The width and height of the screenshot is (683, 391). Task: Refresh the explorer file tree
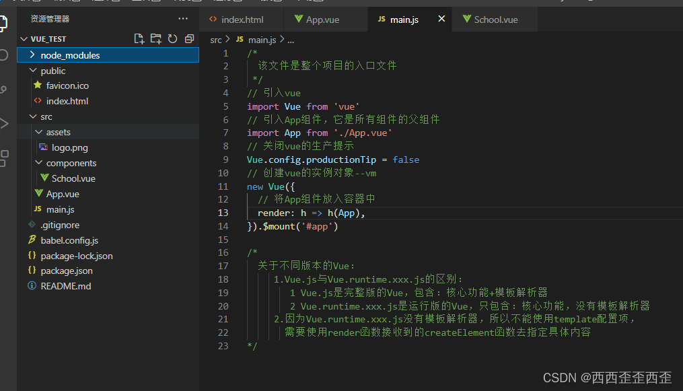click(x=172, y=39)
